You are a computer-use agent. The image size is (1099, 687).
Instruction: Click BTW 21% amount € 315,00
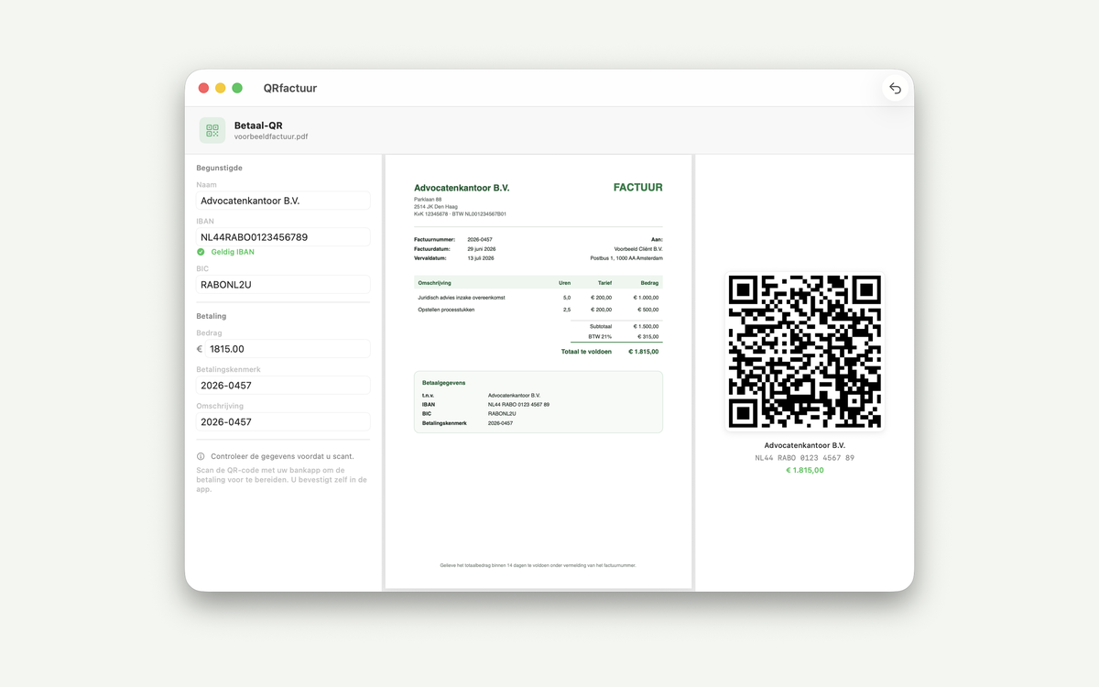tap(647, 337)
